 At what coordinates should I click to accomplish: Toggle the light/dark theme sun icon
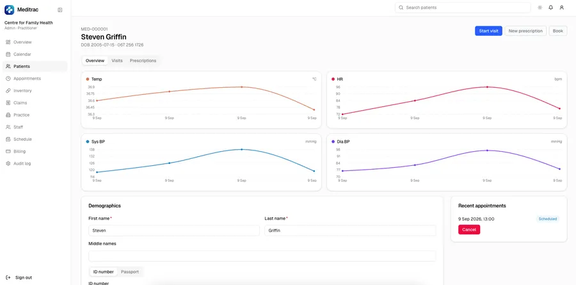[540, 7]
